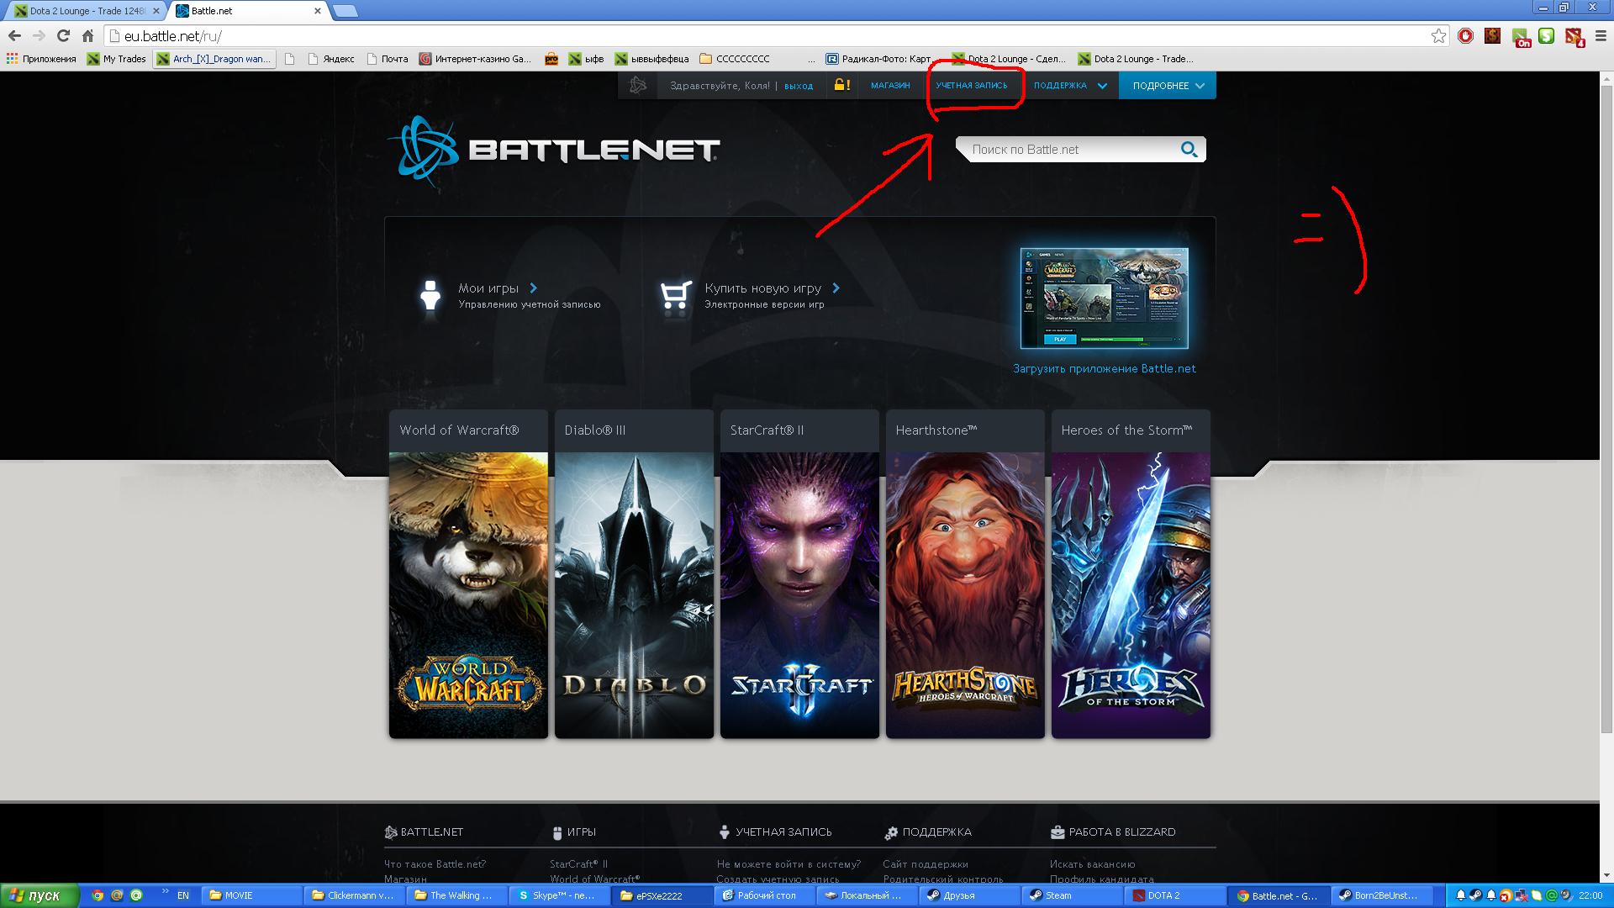Click footer link Сайт поддержки

926,863
